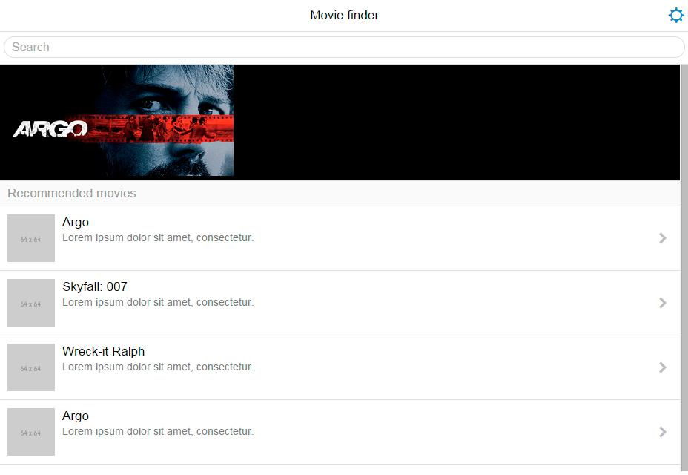Focus the Search input field
The image size is (688, 475).
[x=344, y=47]
